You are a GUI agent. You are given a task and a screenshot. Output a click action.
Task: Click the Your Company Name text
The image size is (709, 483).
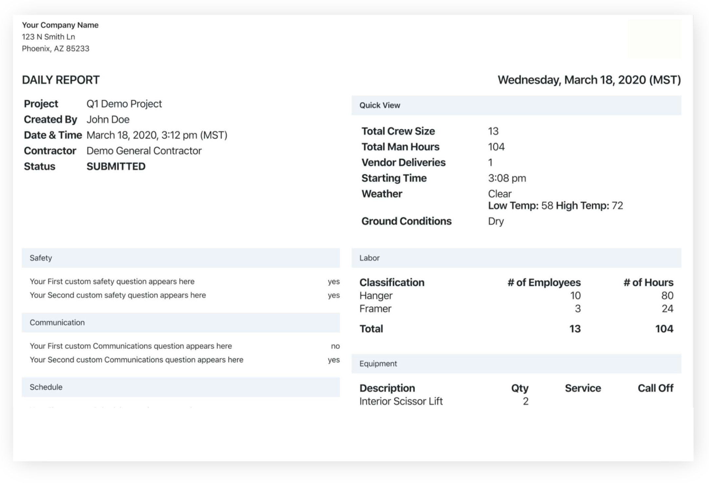(60, 25)
